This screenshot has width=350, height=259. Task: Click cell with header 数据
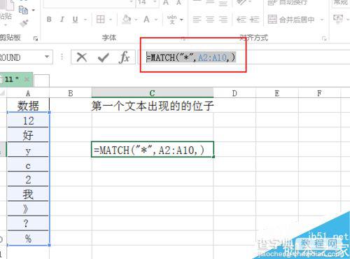coord(28,106)
